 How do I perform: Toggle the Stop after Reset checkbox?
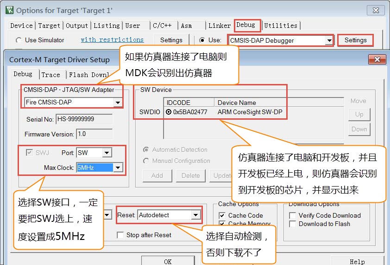pyautogui.click(x=120, y=235)
